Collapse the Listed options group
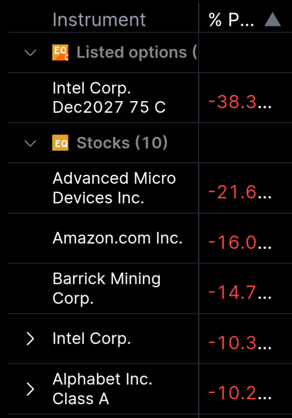This screenshot has height=418, width=292. pos(30,53)
